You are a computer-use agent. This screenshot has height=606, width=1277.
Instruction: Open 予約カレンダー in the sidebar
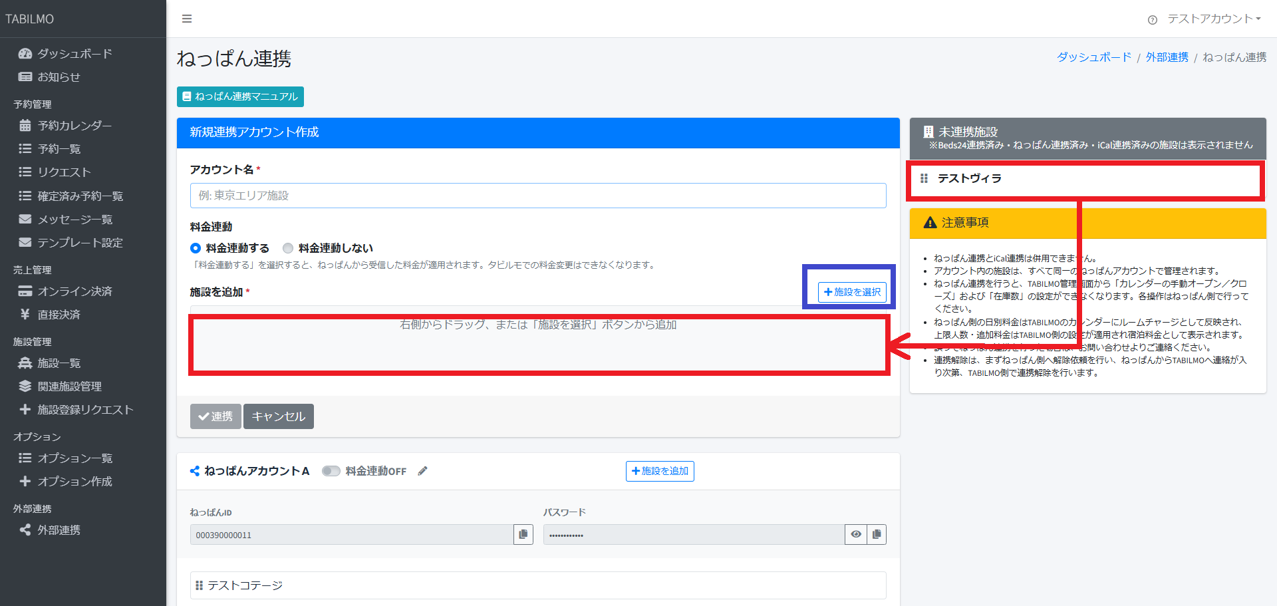(74, 126)
